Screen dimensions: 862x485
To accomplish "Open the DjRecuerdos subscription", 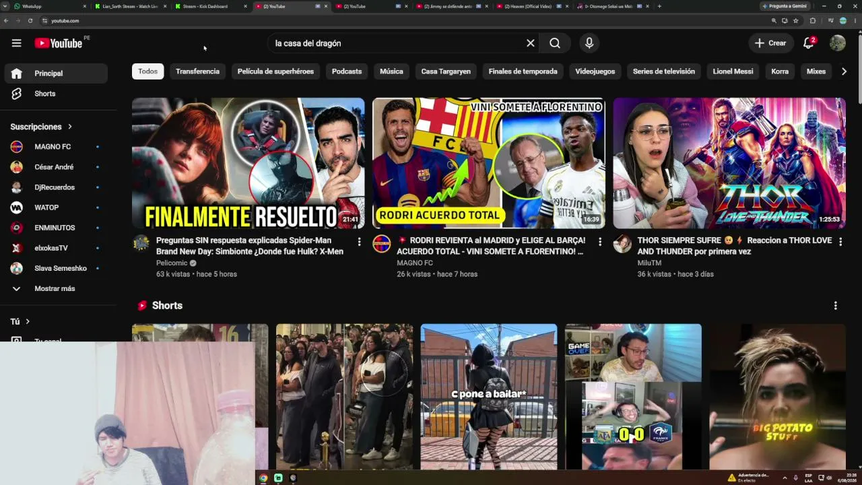I will (56, 187).
